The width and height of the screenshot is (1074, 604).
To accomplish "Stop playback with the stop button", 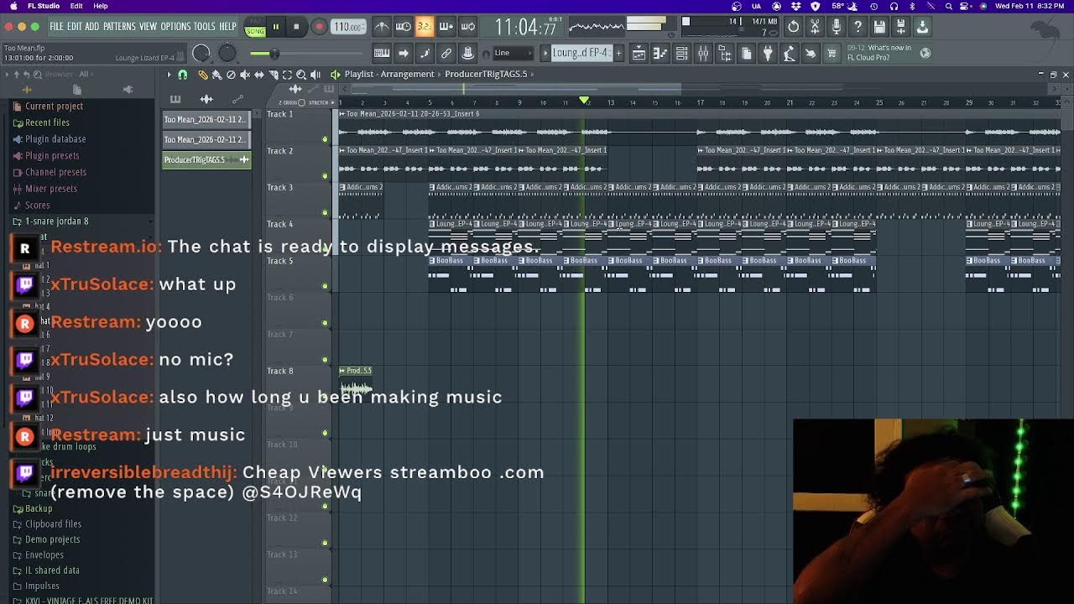I will 296,27.
